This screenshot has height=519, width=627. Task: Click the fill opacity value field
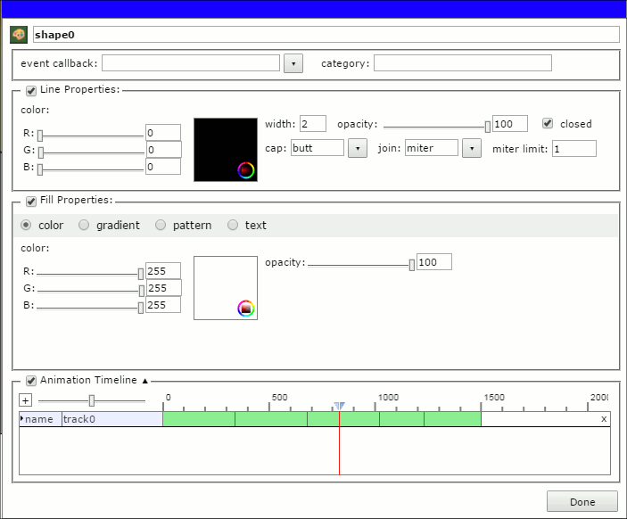(x=434, y=262)
